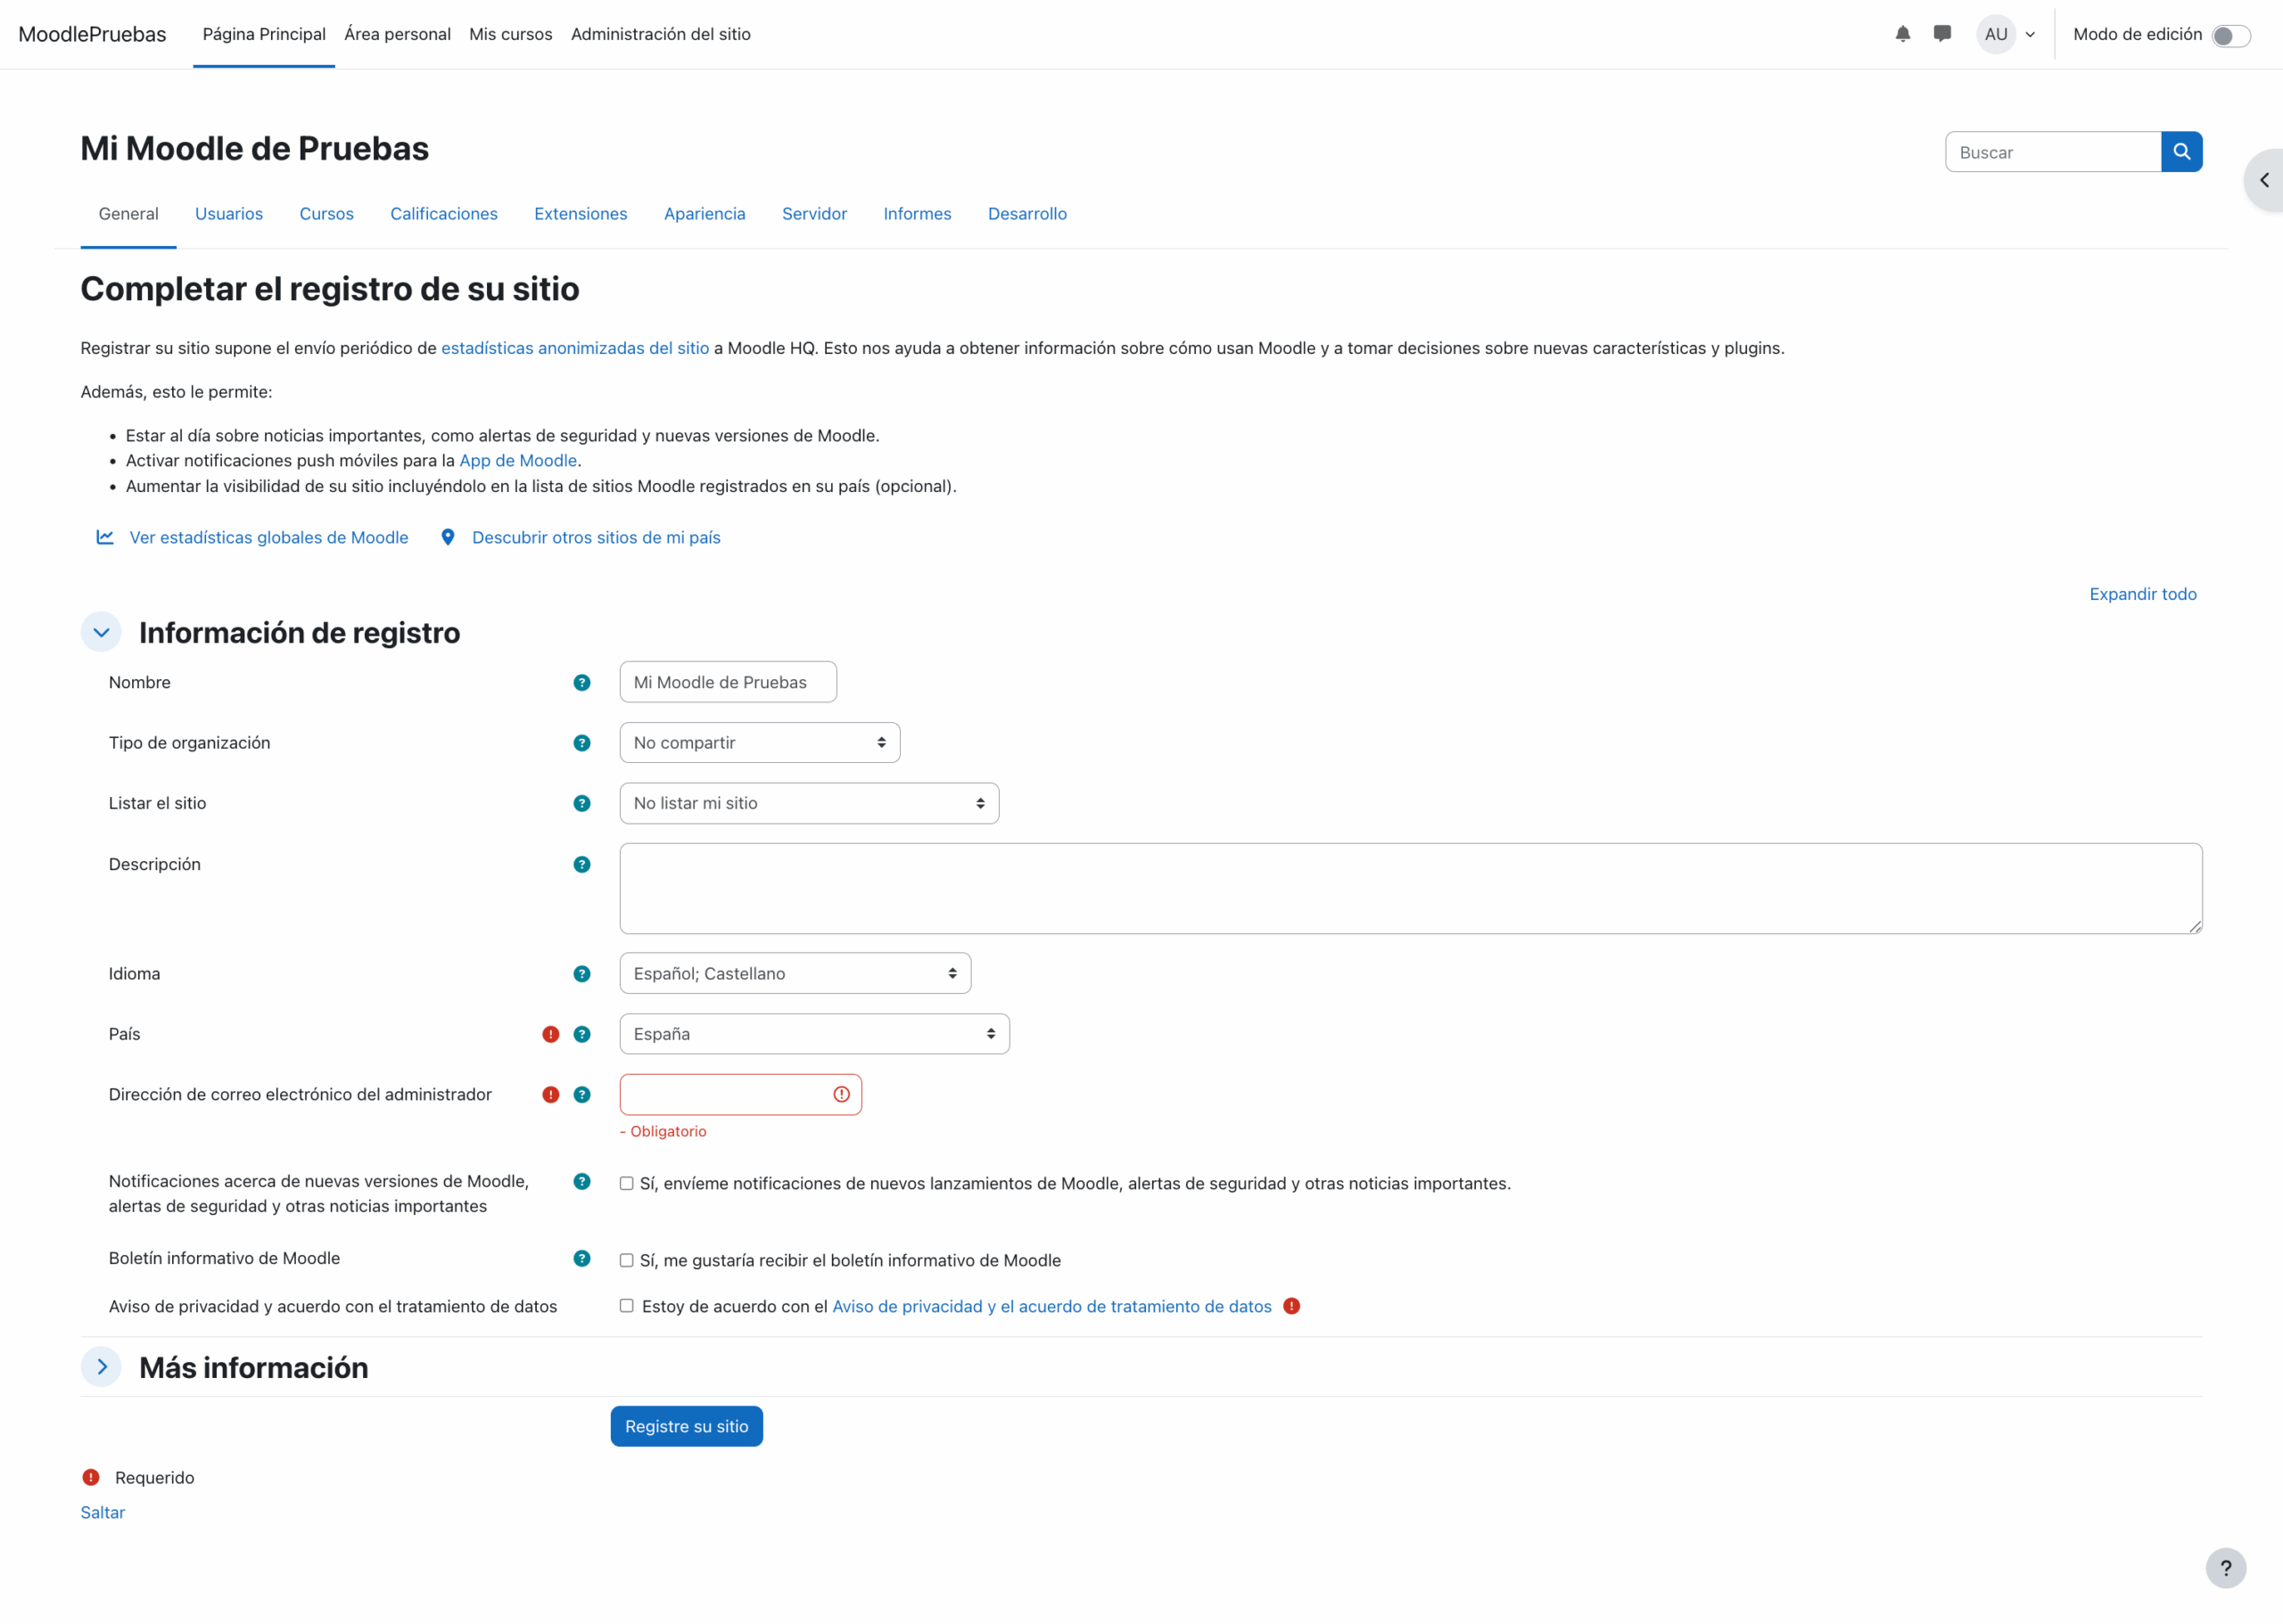Open the privacy notice and data agreement link

1051,1306
